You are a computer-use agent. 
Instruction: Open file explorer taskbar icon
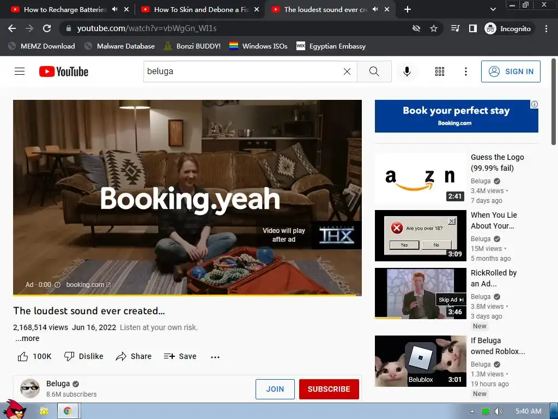(x=44, y=411)
